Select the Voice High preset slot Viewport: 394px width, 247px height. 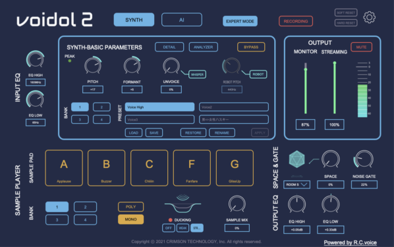(x=159, y=107)
